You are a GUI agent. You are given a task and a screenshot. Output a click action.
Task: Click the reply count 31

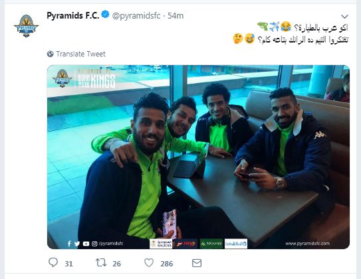(x=68, y=264)
